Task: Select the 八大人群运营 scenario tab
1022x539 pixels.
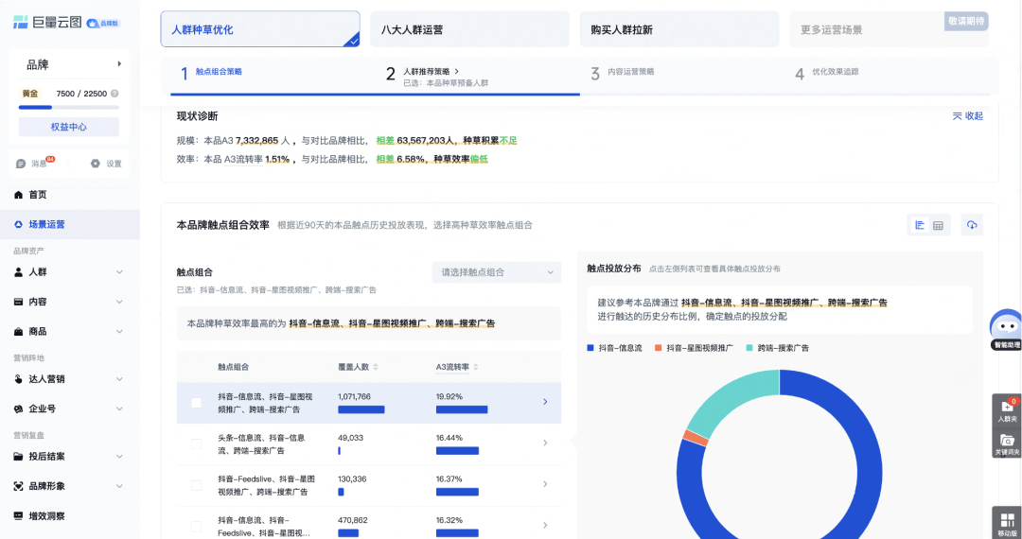Action: pos(469,29)
